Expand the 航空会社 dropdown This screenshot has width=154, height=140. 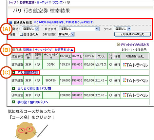click(x=79, y=29)
